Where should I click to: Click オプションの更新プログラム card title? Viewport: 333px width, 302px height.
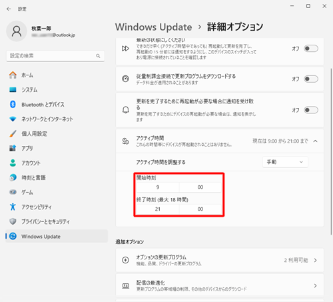click(161, 257)
